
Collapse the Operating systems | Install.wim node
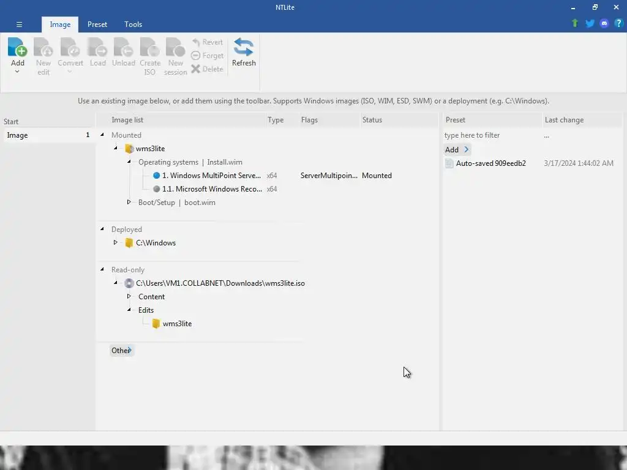[x=129, y=162]
